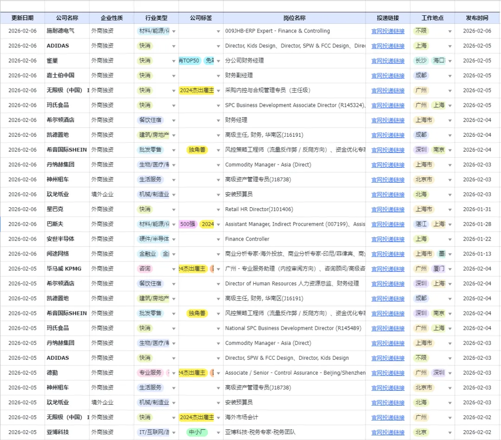
Task: Select the 岗位名称 column header
Action: [x=294, y=18]
